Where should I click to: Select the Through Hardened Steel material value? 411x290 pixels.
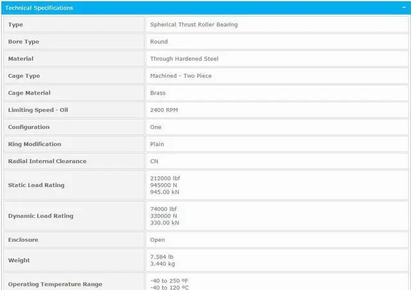point(184,59)
